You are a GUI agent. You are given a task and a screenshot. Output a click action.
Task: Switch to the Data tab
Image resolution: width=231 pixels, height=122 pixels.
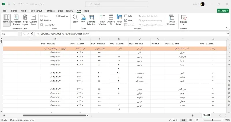(x=60, y=11)
